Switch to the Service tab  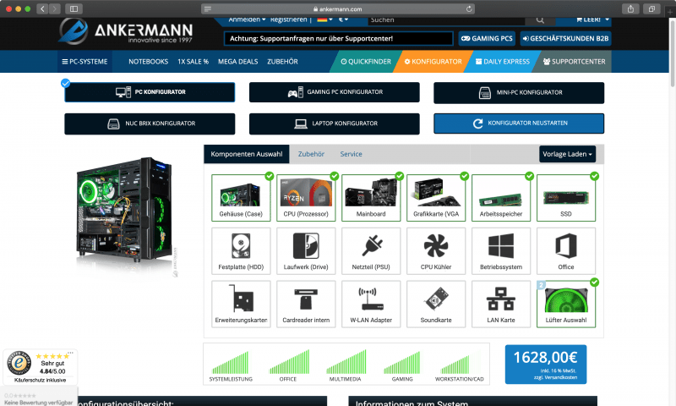pyautogui.click(x=351, y=154)
